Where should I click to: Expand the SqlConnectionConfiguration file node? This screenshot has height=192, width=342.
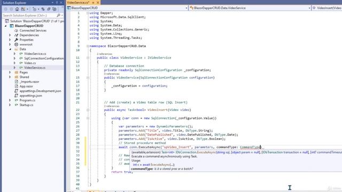(x=14, y=58)
